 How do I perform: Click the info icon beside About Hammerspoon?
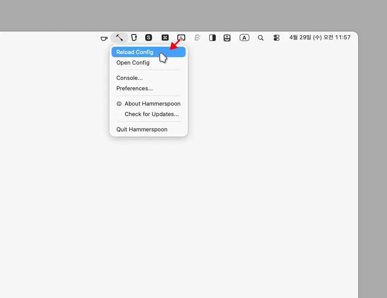(x=119, y=104)
